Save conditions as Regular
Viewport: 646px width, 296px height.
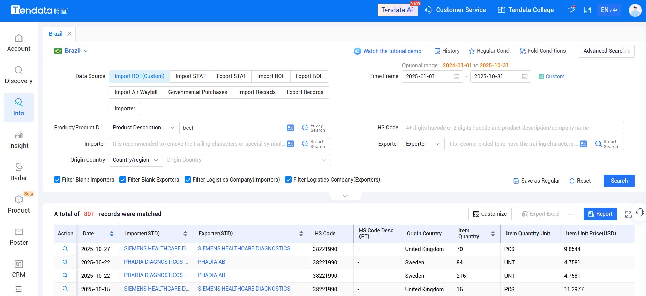(537, 181)
